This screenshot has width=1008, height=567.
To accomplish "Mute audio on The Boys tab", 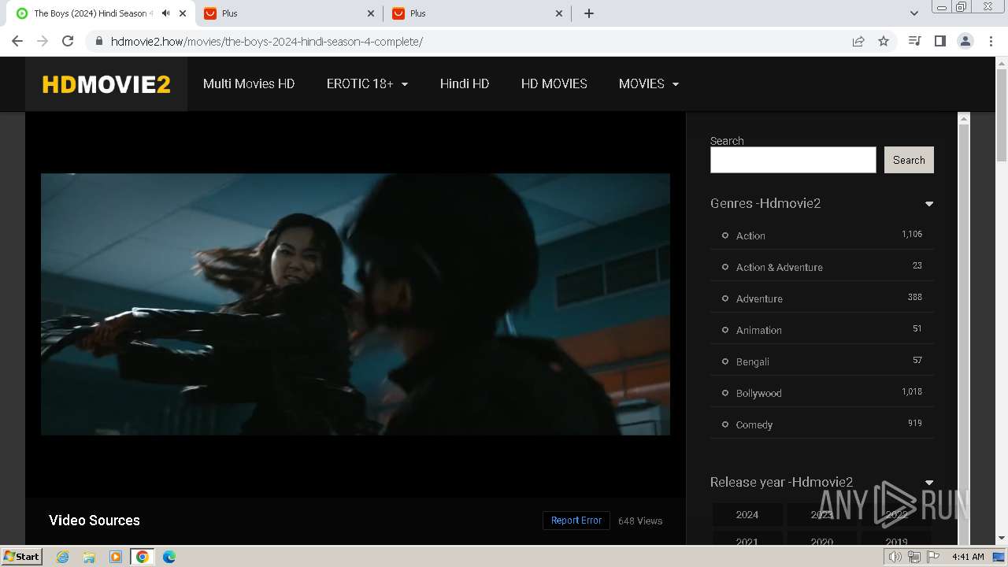I will (x=165, y=13).
